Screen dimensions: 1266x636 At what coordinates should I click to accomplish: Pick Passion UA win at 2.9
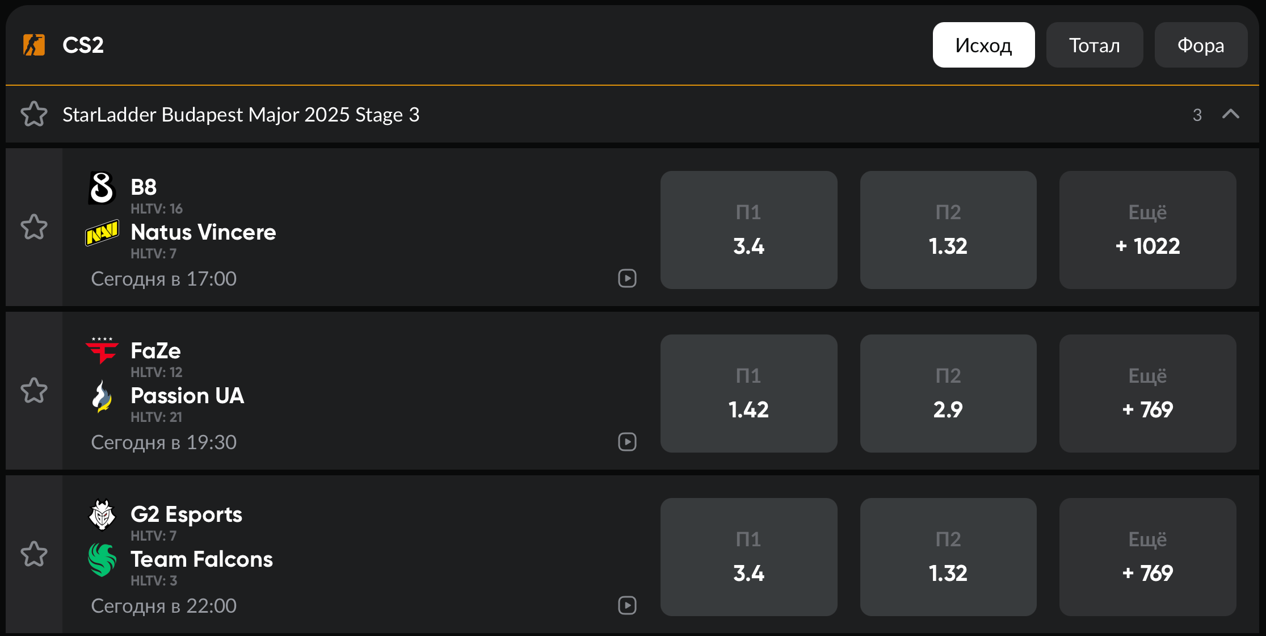[x=948, y=394]
